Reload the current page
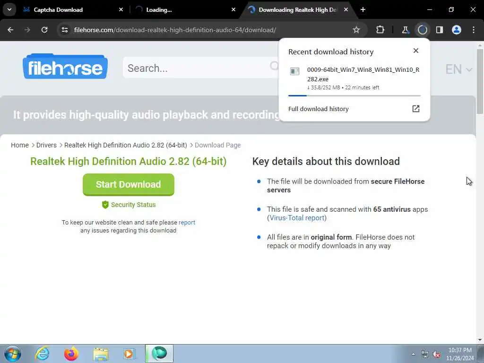The image size is (484, 363). (44, 30)
